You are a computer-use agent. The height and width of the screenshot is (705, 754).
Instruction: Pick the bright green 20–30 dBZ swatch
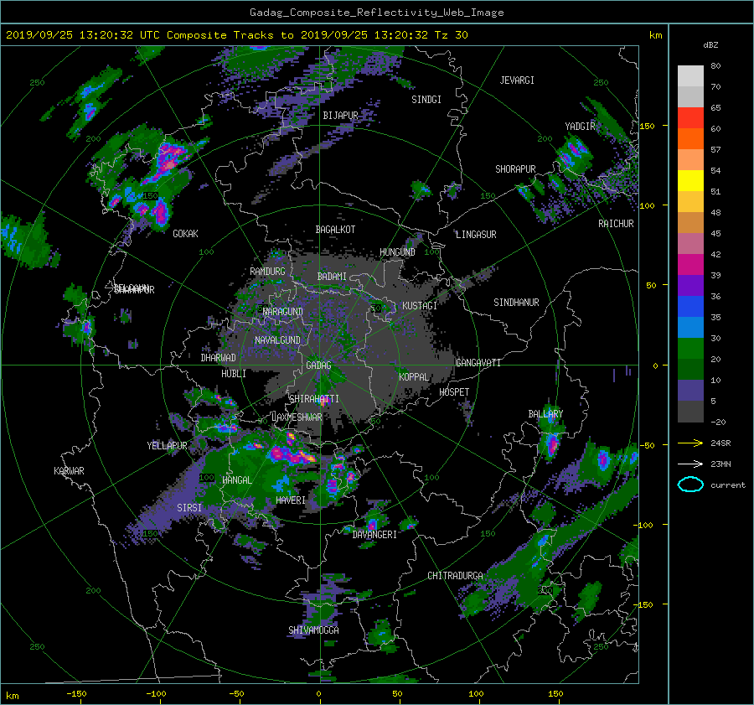pos(690,349)
